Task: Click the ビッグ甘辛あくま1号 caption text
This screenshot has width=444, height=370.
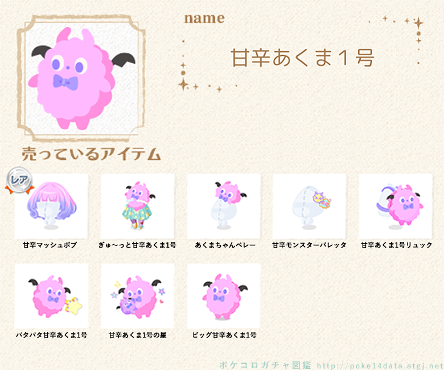Action: (x=224, y=335)
